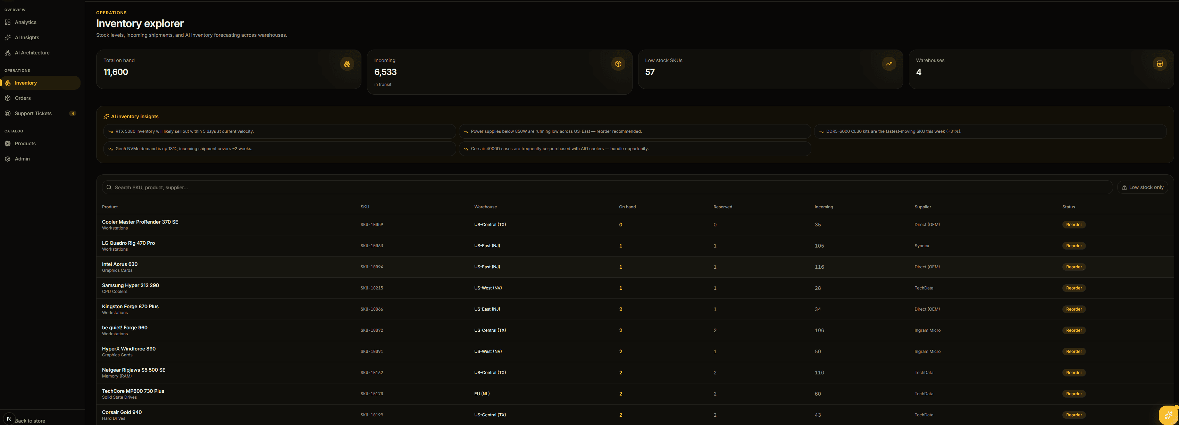The width and height of the screenshot is (1179, 425).
Task: Click Reorder for Kingston Forge 870 Plus
Action: click(1074, 309)
